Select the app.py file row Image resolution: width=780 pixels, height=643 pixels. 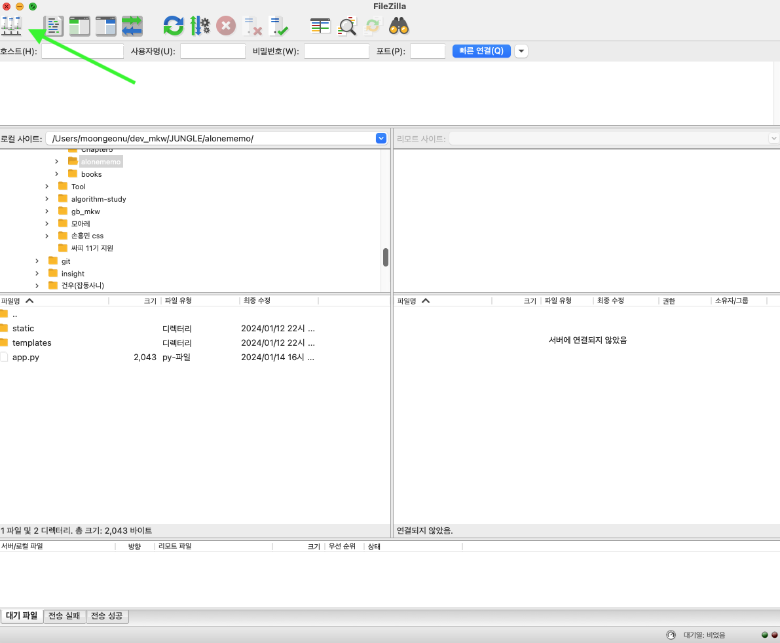coord(195,357)
